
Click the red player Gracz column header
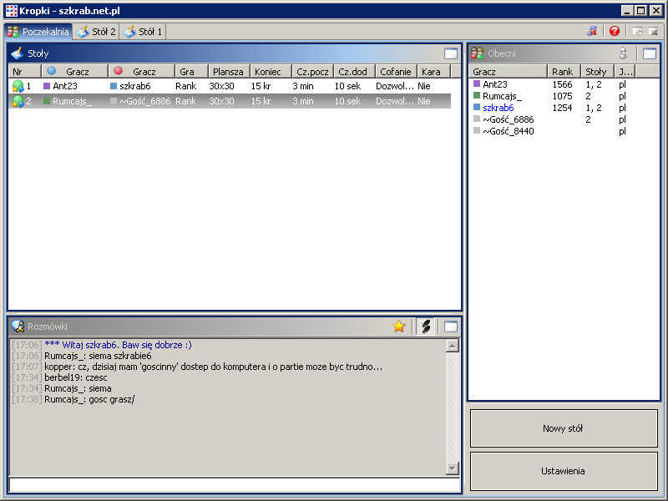click(141, 72)
